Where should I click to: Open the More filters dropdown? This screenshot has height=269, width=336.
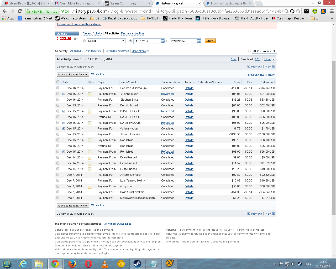point(140,51)
